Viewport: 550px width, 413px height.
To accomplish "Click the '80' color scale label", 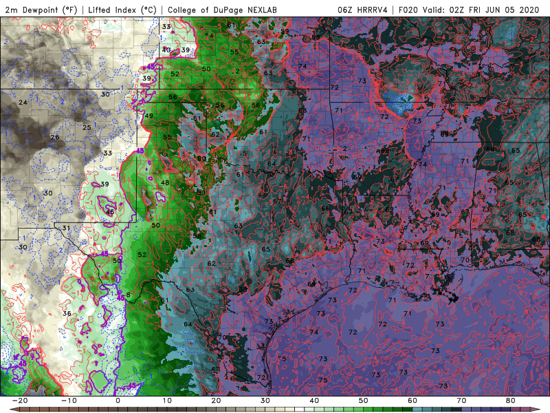I will click(511, 401).
